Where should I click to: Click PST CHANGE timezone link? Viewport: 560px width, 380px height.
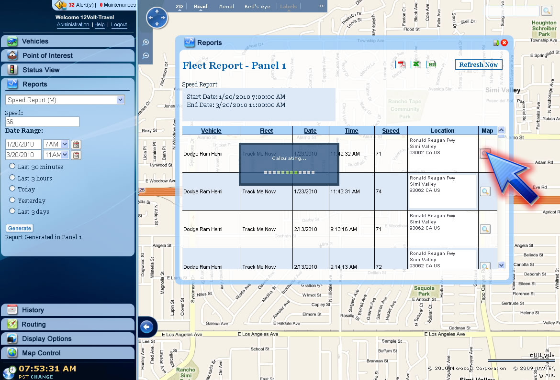36,377
